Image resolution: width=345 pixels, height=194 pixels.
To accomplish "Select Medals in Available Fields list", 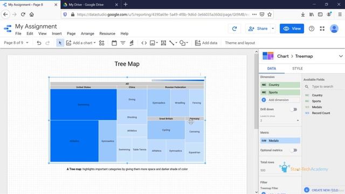I will 317,107.
